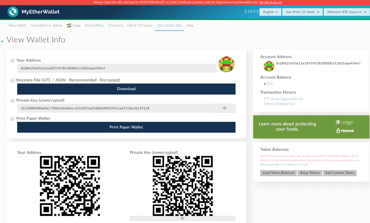
Task: Open the Gas Price dropdown
Action: [302, 12]
